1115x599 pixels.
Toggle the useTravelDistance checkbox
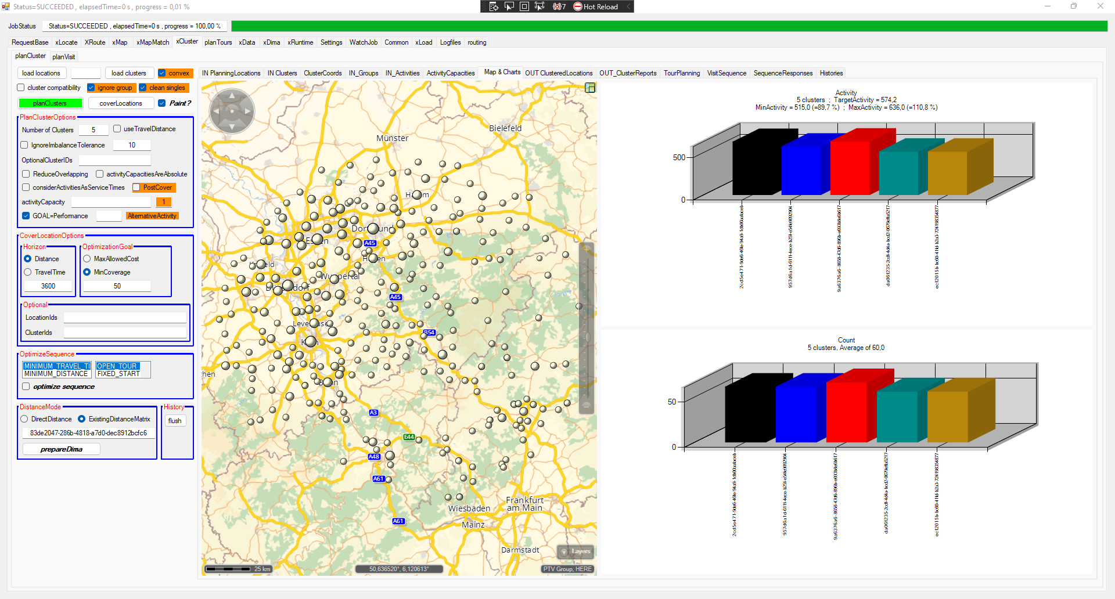point(117,129)
